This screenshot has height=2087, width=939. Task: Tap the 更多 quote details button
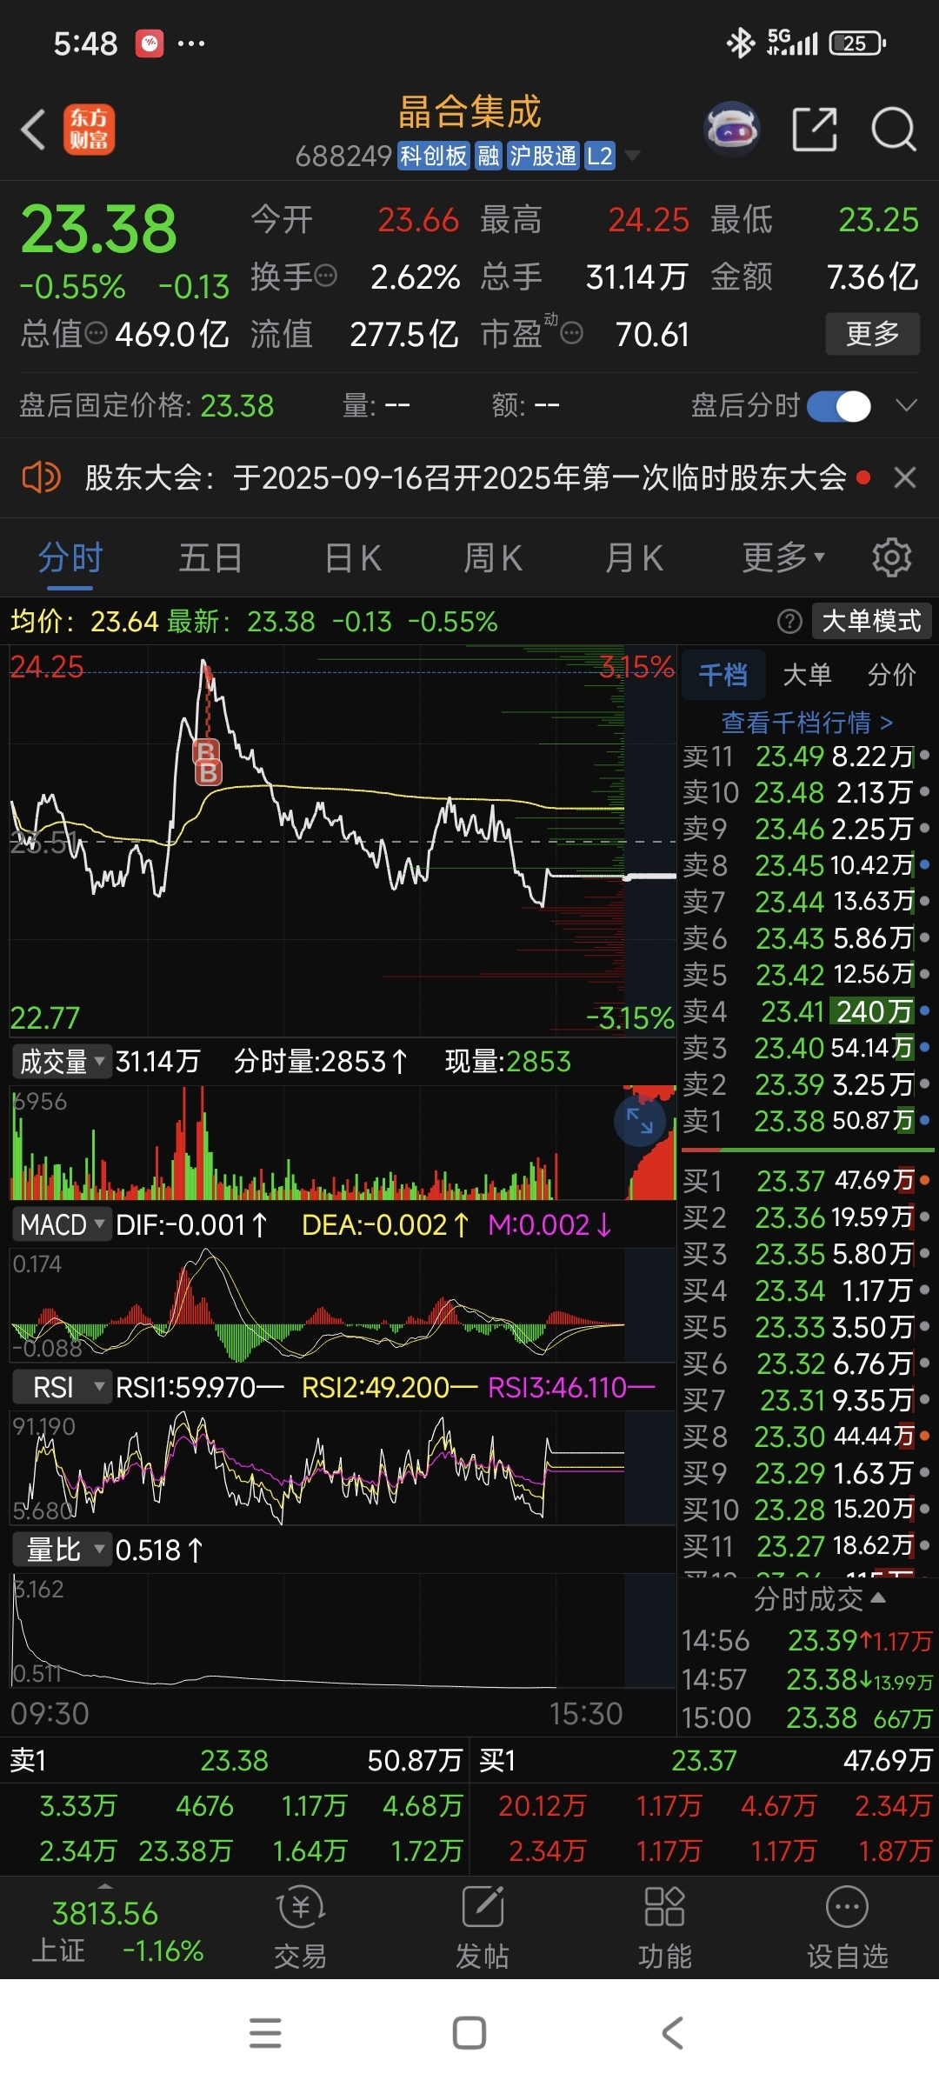[872, 333]
